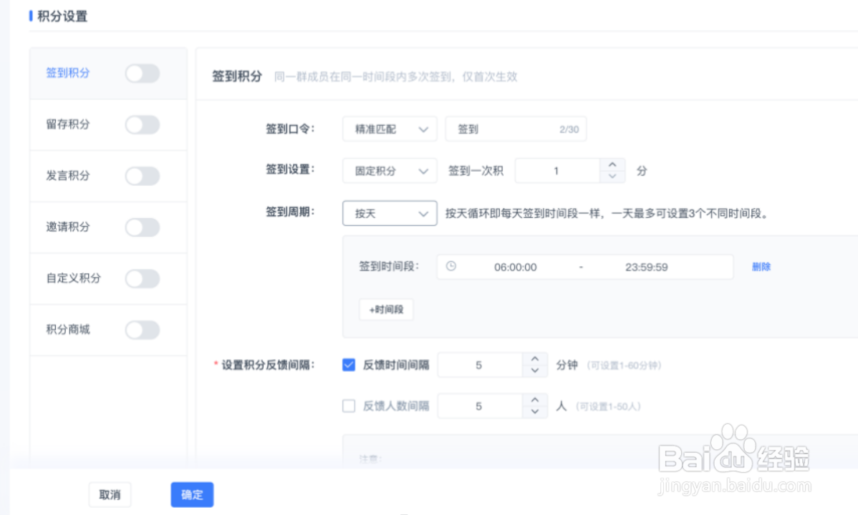Viewport: 858px width, 515px height.
Task: Turn on 发言积分
Action: [x=141, y=175]
